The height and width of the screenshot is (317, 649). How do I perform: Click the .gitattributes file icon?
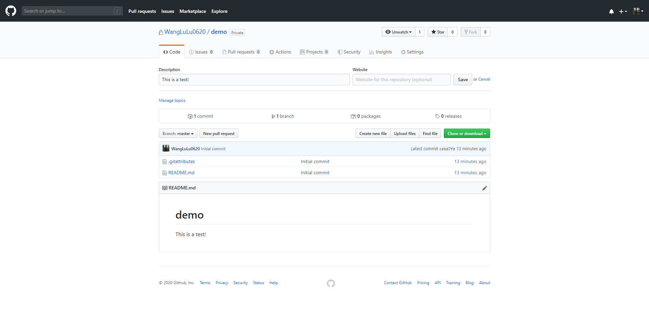click(165, 162)
